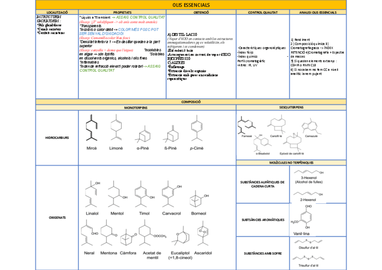Viewport: 382px width, 270px height.
Task: Click the Camazulè molecule structure
Action: [311, 126]
